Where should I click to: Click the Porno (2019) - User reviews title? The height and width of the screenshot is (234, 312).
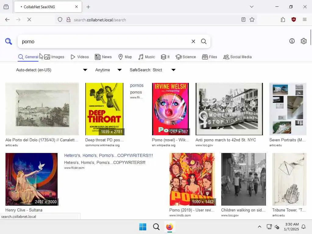[x=192, y=210]
